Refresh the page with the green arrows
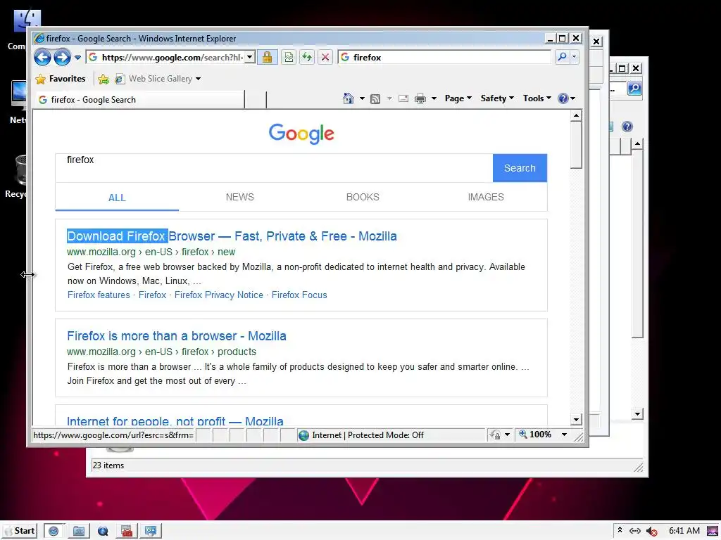The image size is (721, 540). tap(307, 58)
